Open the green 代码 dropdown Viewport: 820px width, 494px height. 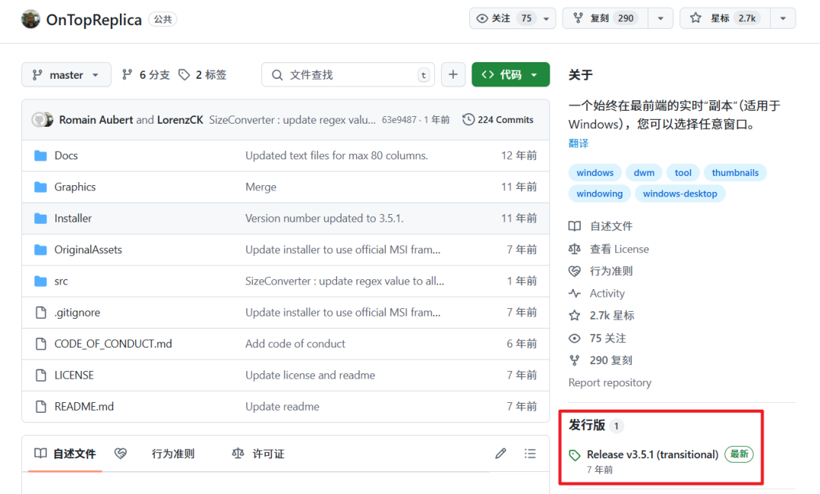pos(510,75)
